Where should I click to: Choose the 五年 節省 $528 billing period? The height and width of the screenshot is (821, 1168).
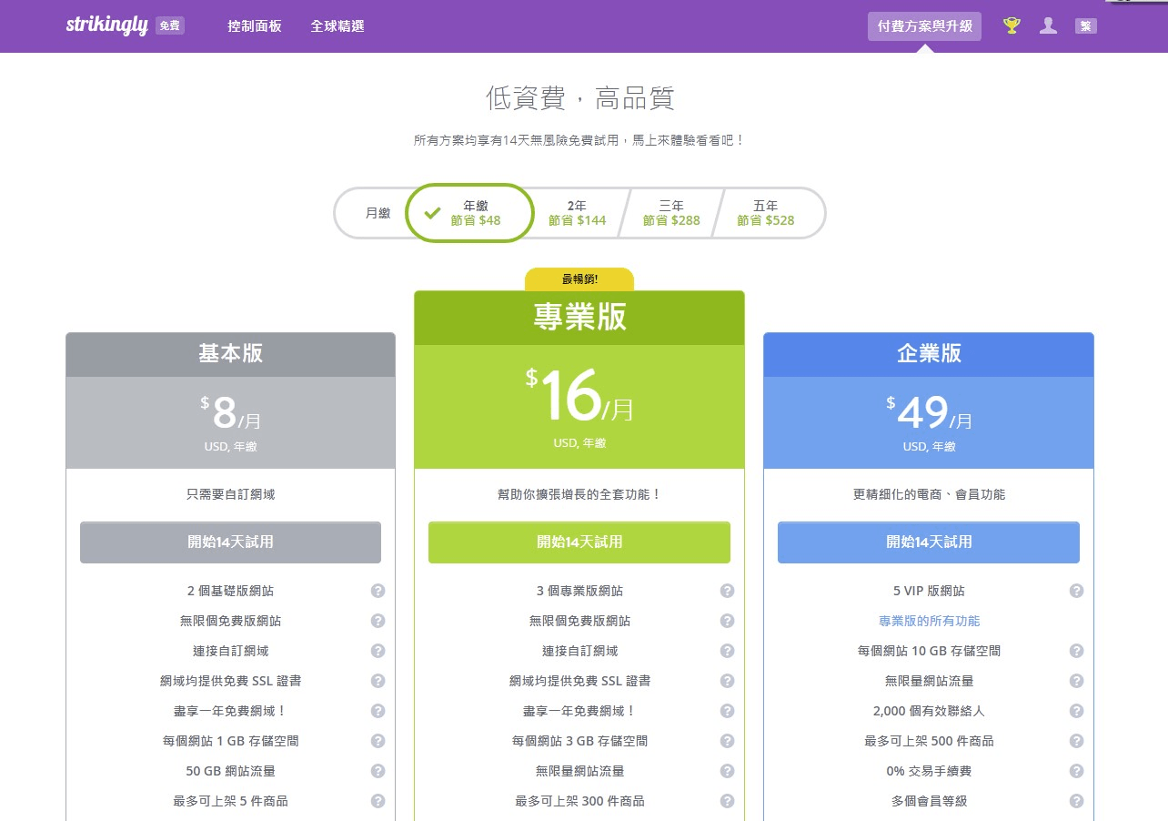(x=765, y=212)
